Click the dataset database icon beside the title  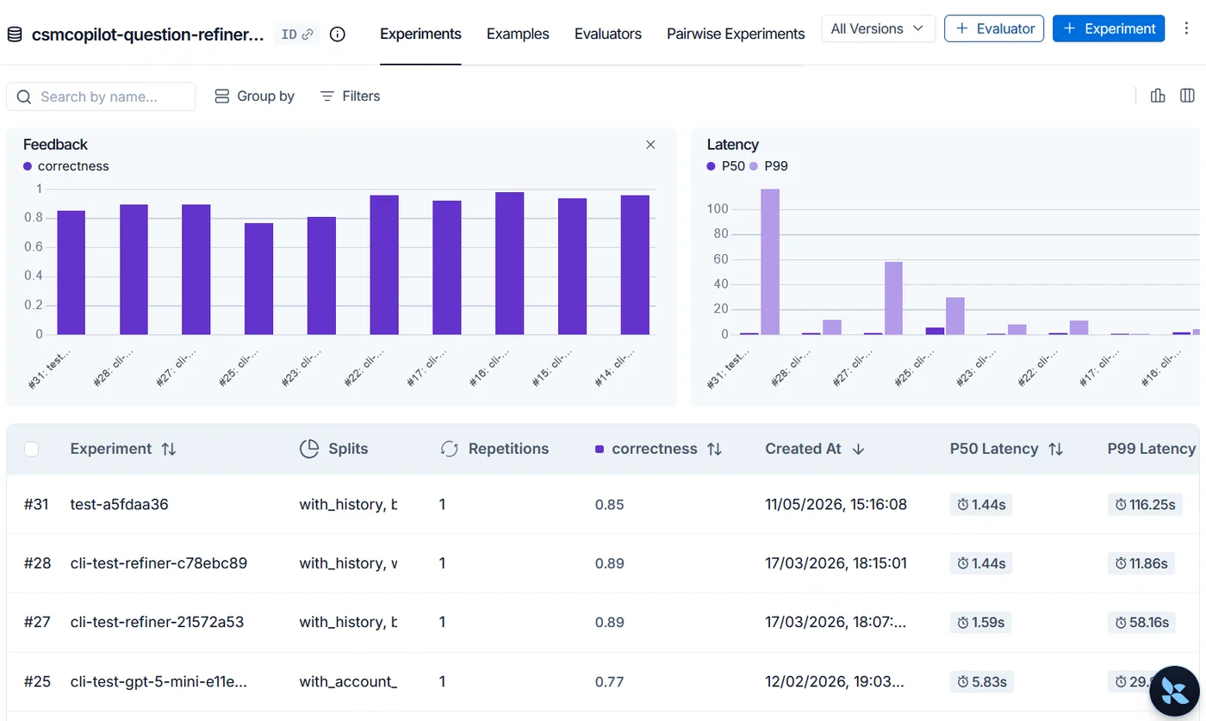click(15, 34)
